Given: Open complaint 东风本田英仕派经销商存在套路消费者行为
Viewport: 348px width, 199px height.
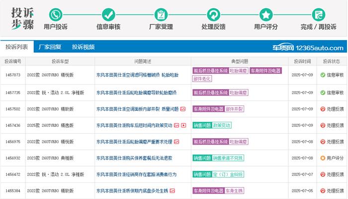Looking at the screenshot, I should pyautogui.click(x=137, y=174).
